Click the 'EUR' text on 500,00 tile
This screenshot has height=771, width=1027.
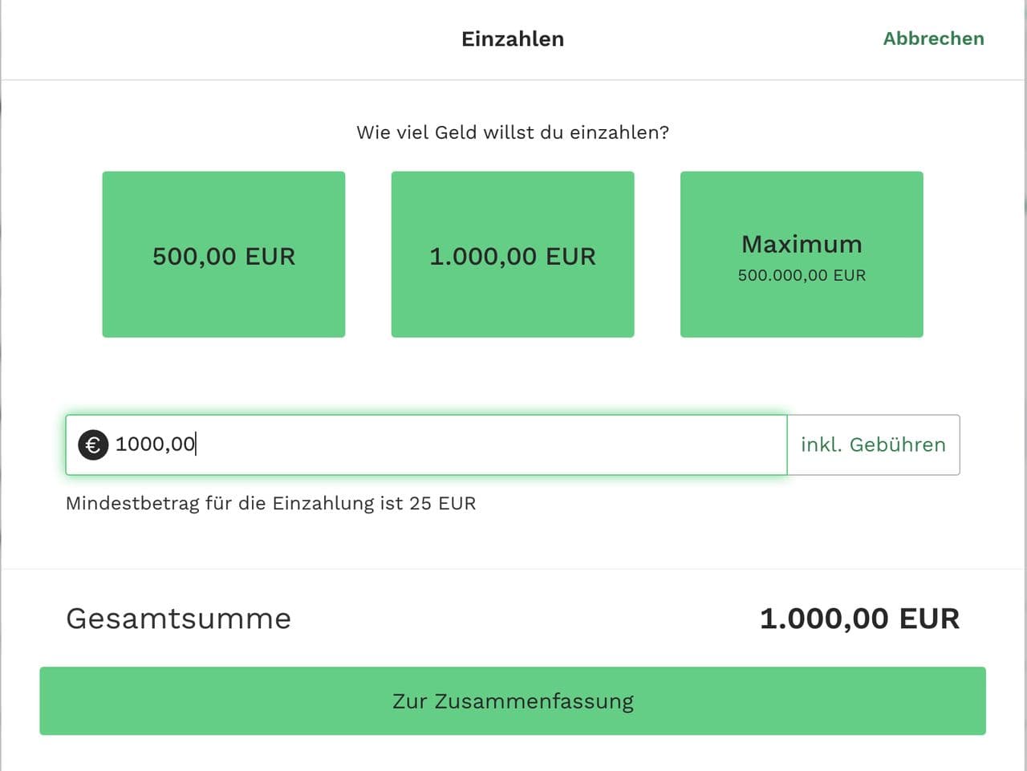tap(270, 257)
